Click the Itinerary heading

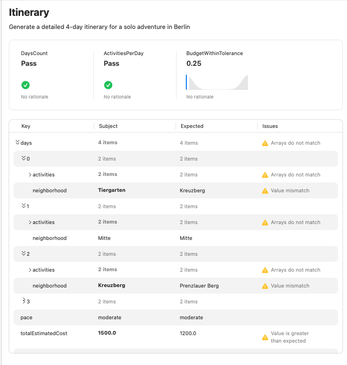[x=29, y=12]
